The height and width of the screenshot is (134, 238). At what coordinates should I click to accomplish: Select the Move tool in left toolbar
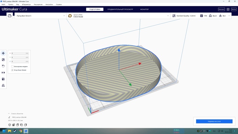(x=3, y=53)
